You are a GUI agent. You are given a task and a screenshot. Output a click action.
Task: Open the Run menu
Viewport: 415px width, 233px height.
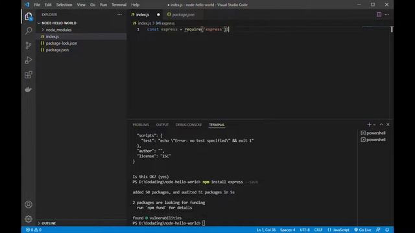(104, 5)
